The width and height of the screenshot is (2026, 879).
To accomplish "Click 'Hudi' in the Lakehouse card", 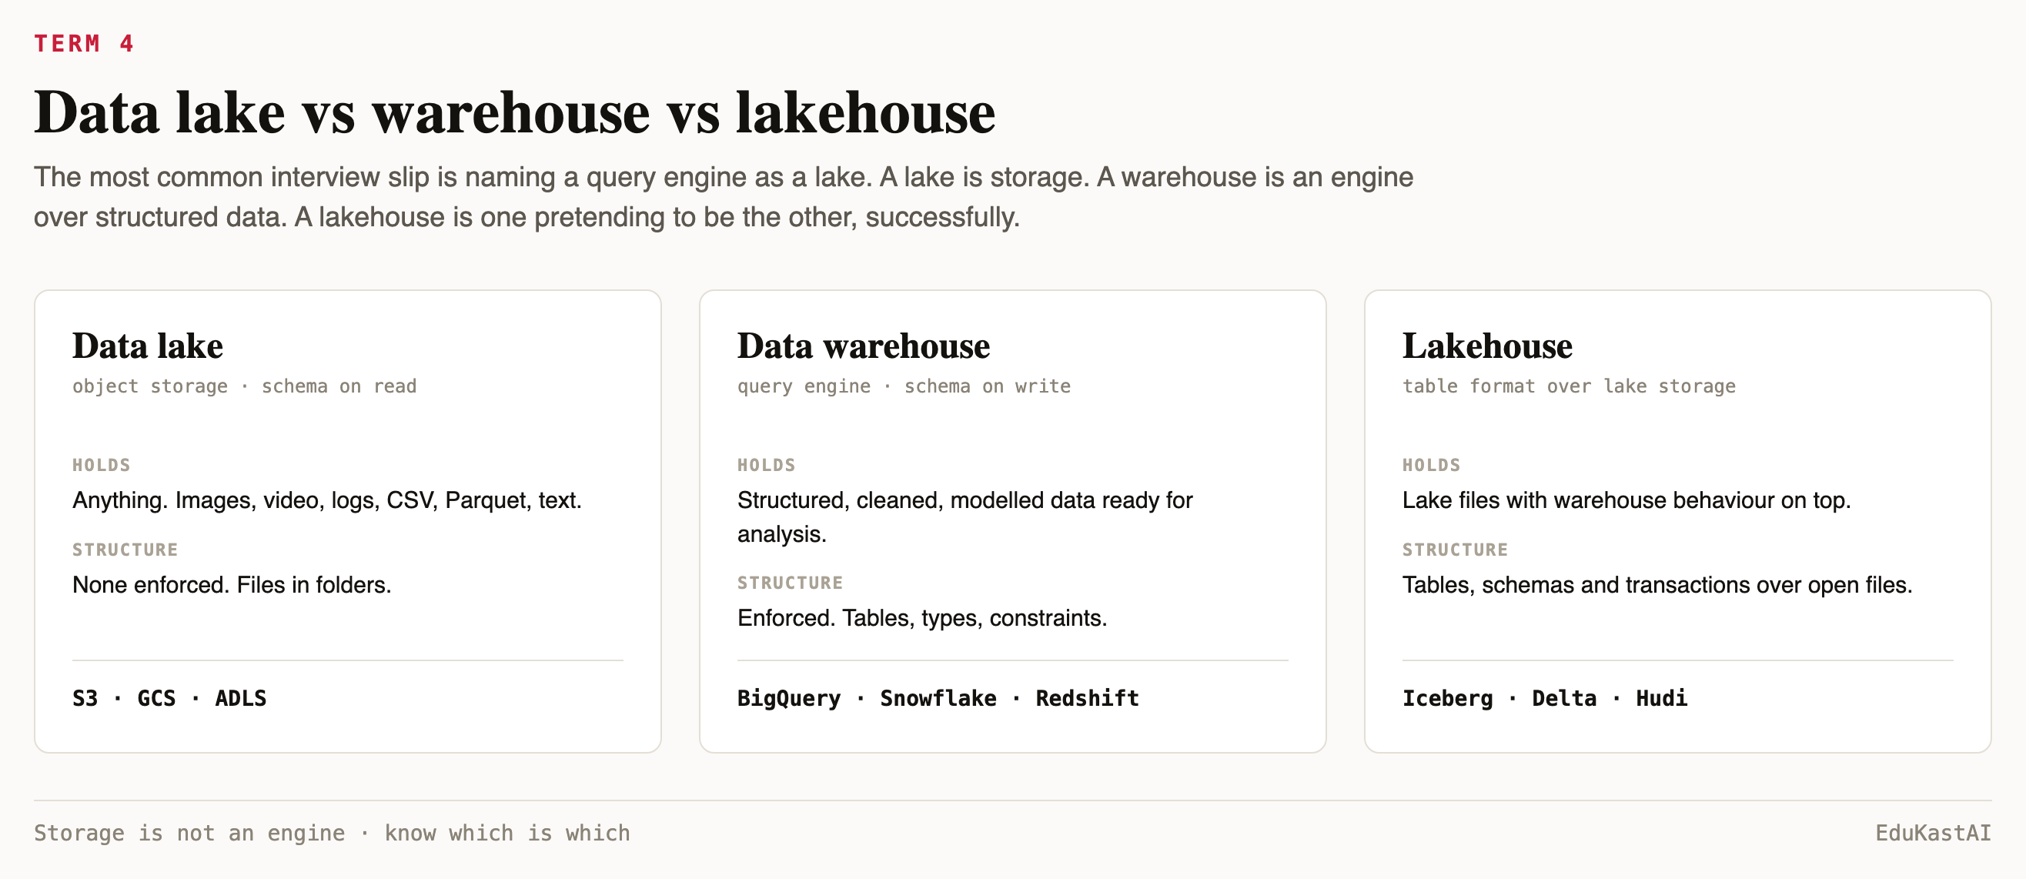I will point(1662,698).
